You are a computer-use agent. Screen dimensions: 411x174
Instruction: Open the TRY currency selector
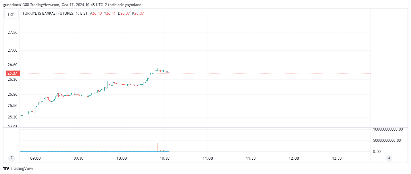point(11,14)
